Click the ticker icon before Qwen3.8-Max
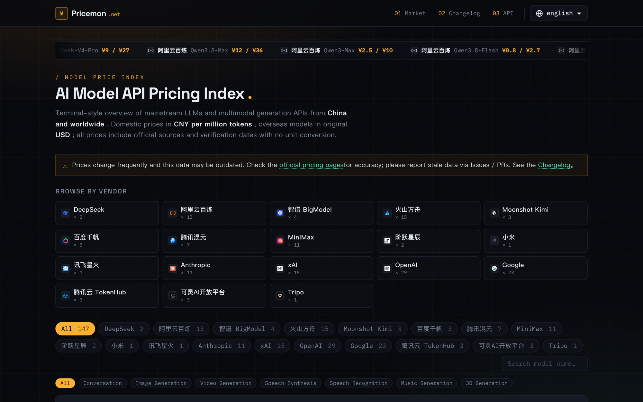This screenshot has height=402, width=643. pos(150,50)
